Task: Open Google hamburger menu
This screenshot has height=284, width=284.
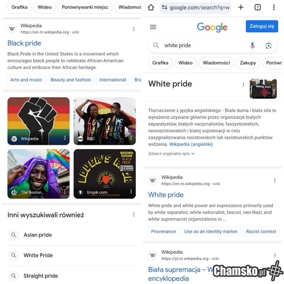Action: (153, 27)
